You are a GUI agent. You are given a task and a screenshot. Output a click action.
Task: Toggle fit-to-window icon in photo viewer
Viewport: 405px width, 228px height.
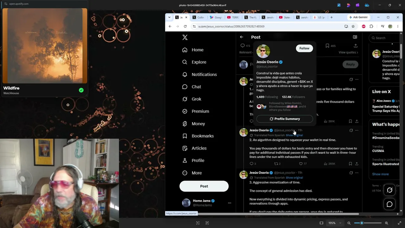321,223
